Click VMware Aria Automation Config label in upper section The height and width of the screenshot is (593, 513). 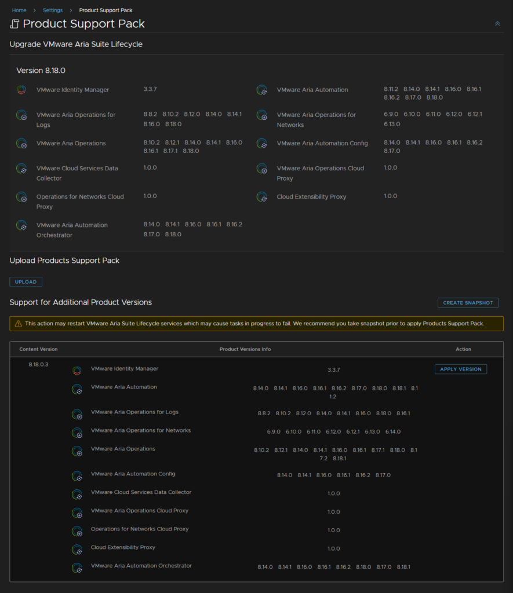pyautogui.click(x=322, y=144)
